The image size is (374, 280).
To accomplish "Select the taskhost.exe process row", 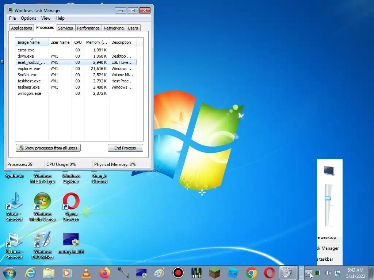I will 76,81.
